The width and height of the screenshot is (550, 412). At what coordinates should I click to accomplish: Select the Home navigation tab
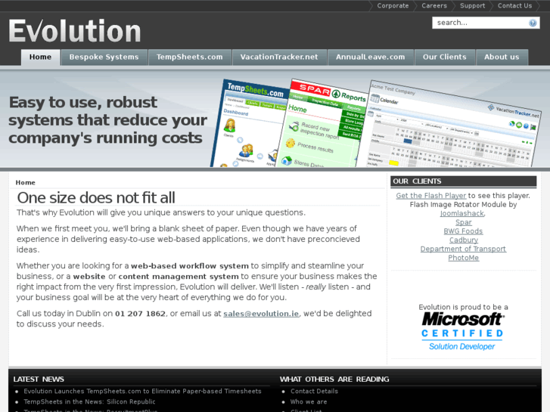40,57
